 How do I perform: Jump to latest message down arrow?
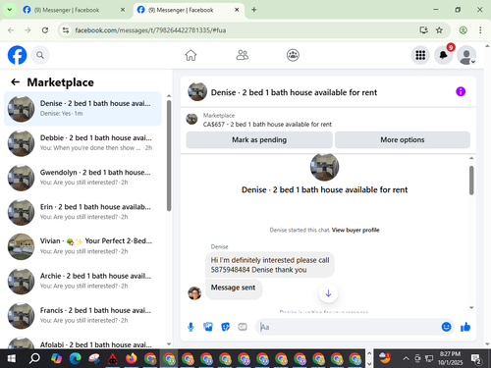(328, 293)
